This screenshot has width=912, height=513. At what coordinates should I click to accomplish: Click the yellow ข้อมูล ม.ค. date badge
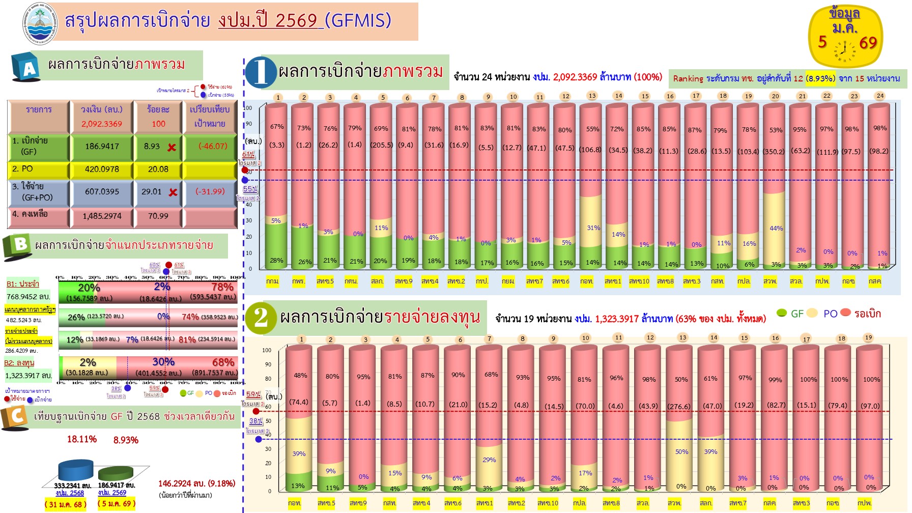pos(845,36)
